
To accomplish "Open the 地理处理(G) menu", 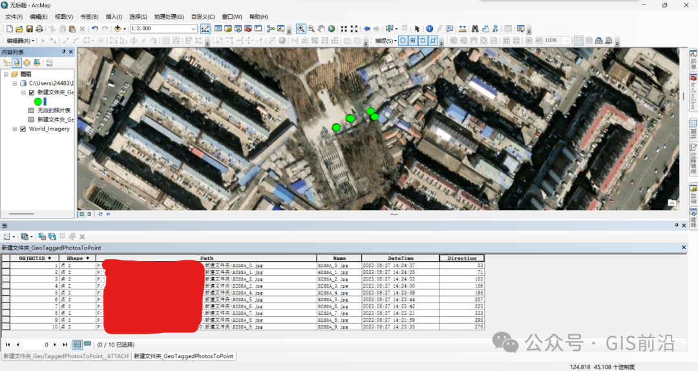I will (169, 17).
